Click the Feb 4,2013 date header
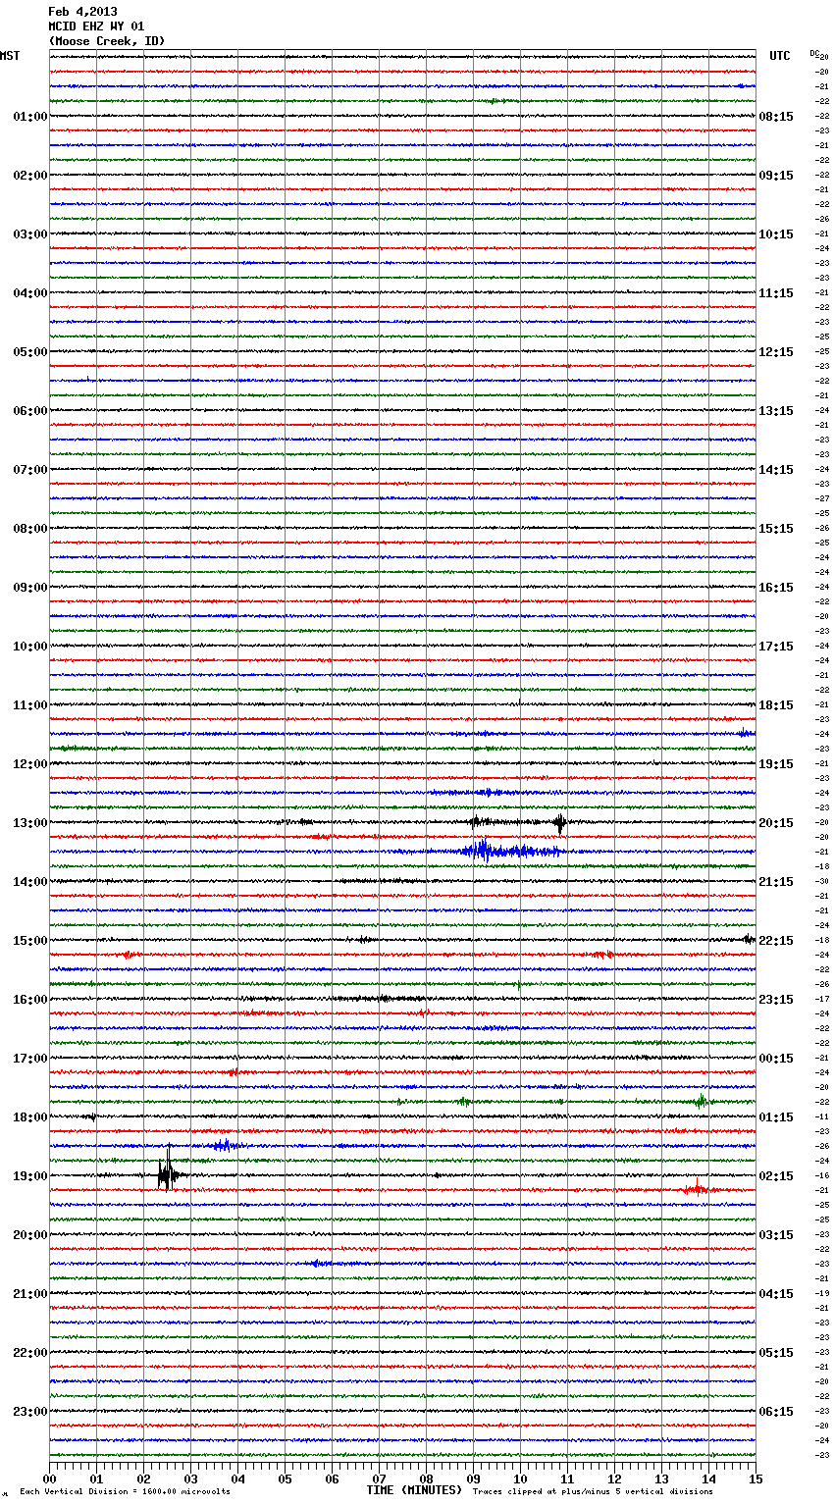This screenshot has width=834, height=1505. click(82, 12)
